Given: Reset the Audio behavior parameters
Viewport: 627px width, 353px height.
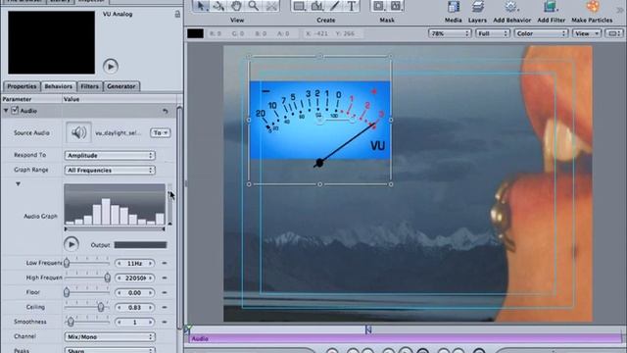Looking at the screenshot, I should 166,111.
